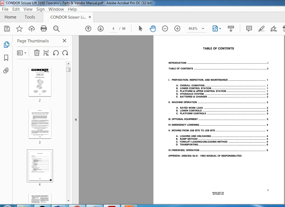Click the OPTIONAL EQUIPMENT entry
Image resolution: width=285 pixels, height=207 pixels.
218,119
